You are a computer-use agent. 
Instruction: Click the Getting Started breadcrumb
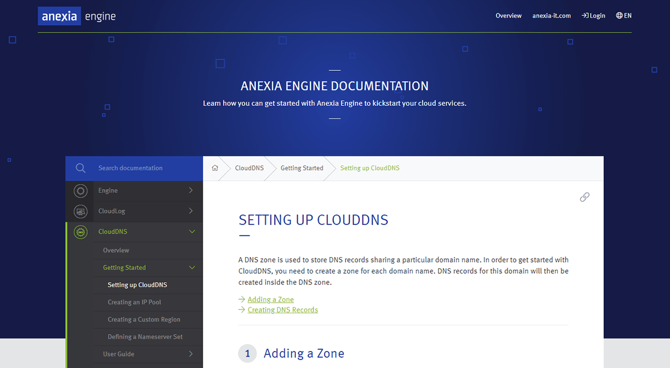click(x=301, y=168)
